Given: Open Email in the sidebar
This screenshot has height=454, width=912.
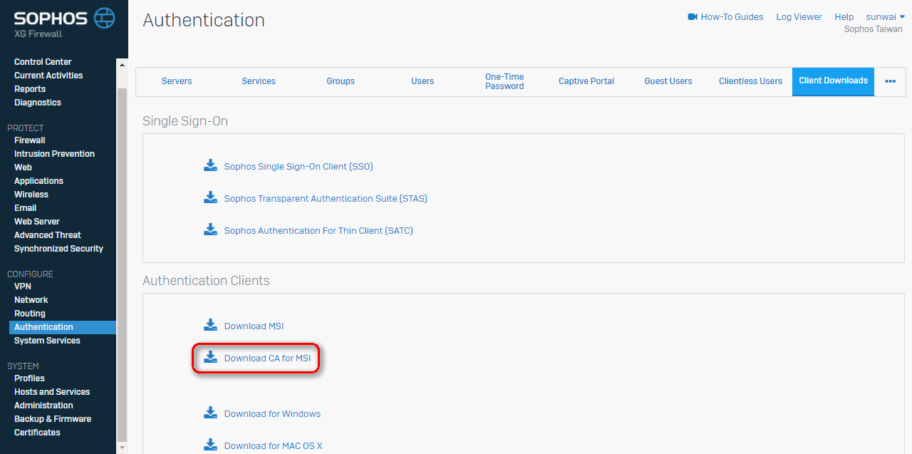Looking at the screenshot, I should [x=25, y=208].
